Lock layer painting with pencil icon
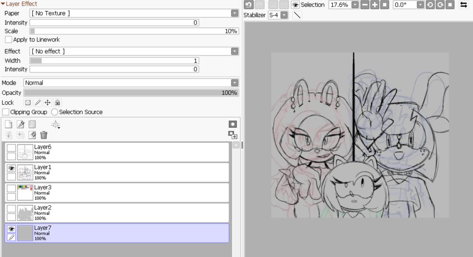Viewport: 473px width, 257px height. click(38, 103)
